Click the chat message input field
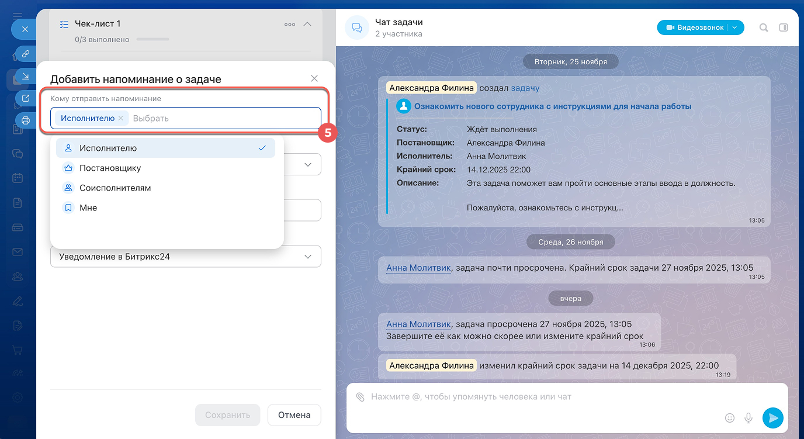Viewport: 804px width, 439px height. (538, 397)
